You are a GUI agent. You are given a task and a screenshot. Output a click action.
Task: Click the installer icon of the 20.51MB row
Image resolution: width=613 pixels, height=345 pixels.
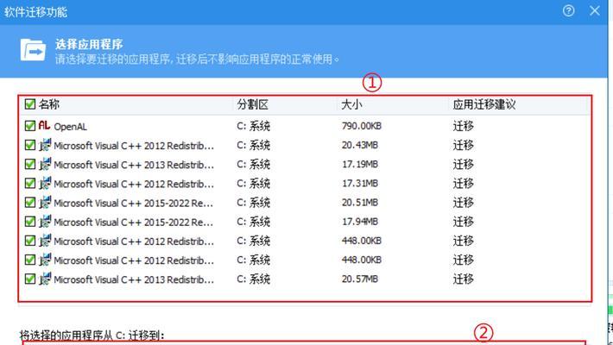click(45, 203)
